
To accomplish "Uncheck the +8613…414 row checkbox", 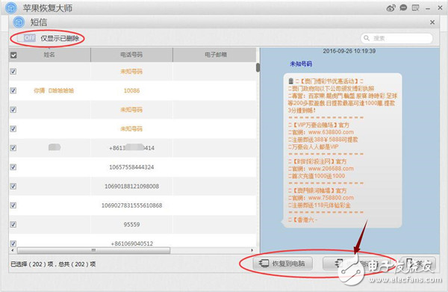I will pos(13,148).
